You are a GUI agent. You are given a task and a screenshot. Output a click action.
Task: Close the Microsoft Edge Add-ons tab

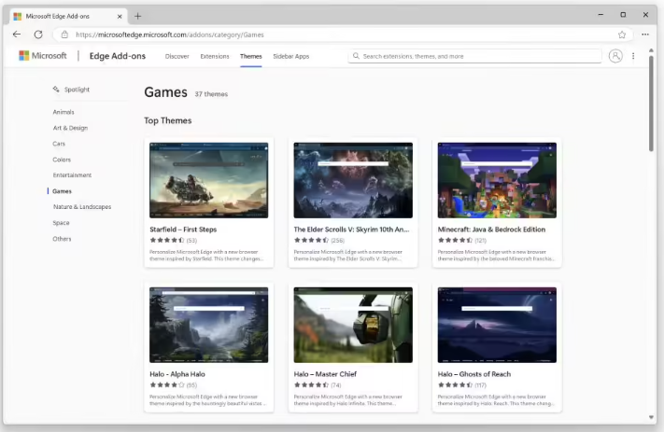(118, 16)
